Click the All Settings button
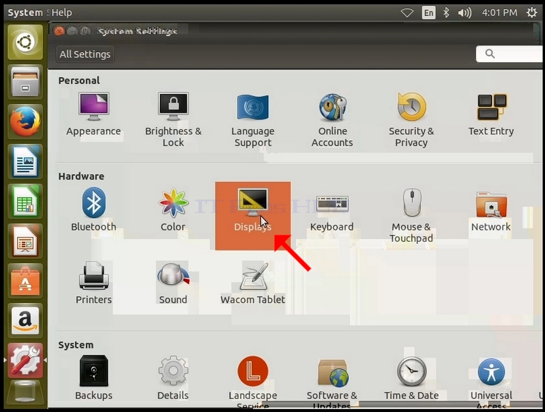The width and height of the screenshot is (545, 412). pyautogui.click(x=85, y=54)
